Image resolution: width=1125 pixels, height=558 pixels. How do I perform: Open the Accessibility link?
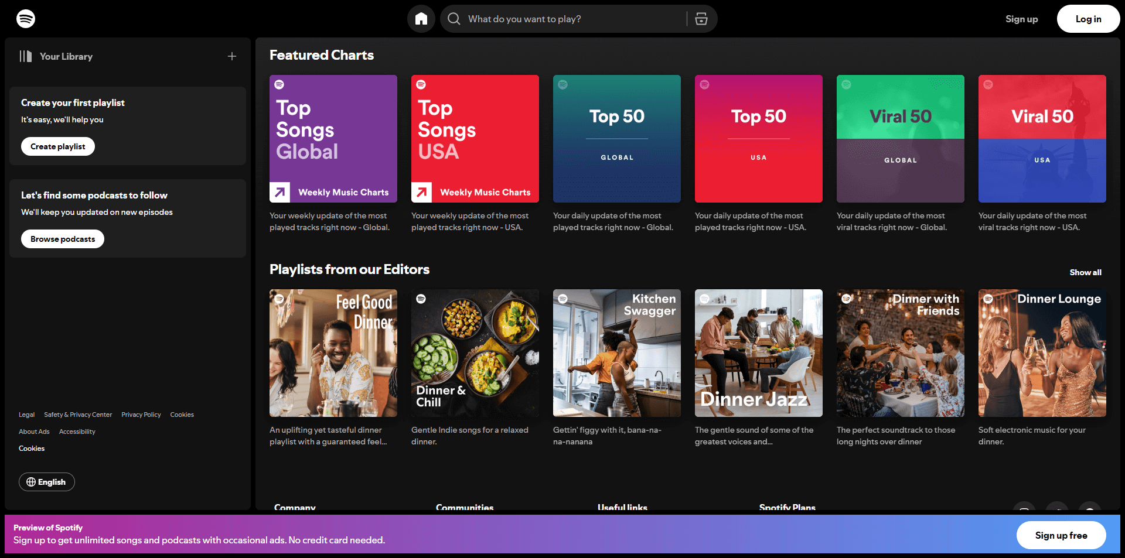[77, 432]
